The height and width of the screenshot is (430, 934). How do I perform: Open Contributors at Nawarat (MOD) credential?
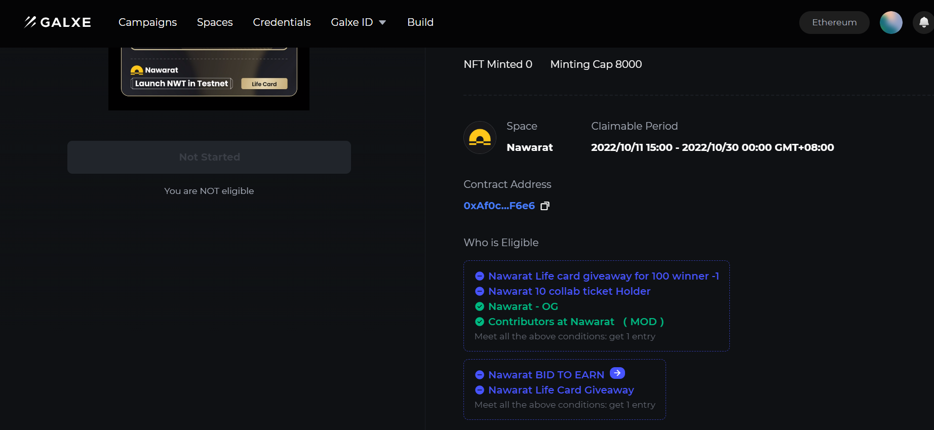576,322
